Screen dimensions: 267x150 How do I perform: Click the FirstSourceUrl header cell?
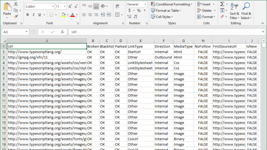click(x=229, y=46)
